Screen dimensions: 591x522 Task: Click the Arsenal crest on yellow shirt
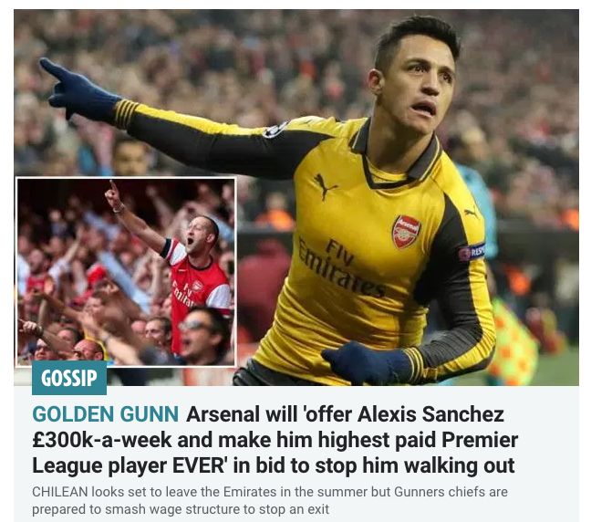tap(406, 233)
